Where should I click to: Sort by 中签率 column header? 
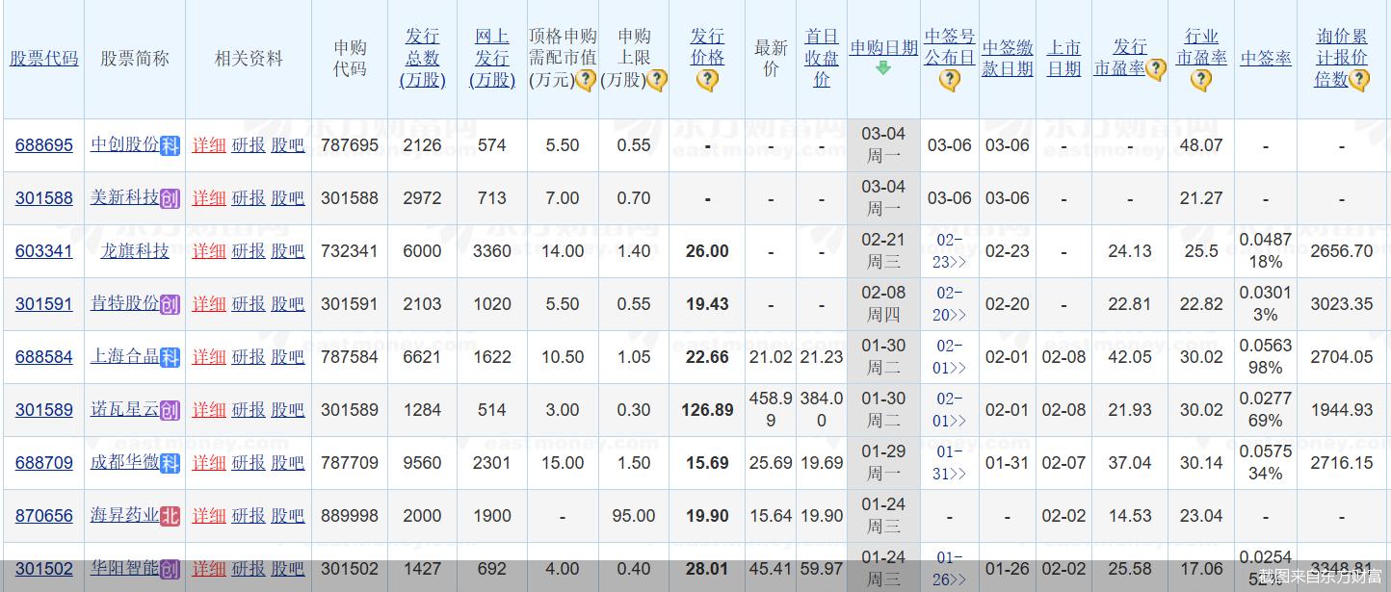pyautogui.click(x=1266, y=59)
